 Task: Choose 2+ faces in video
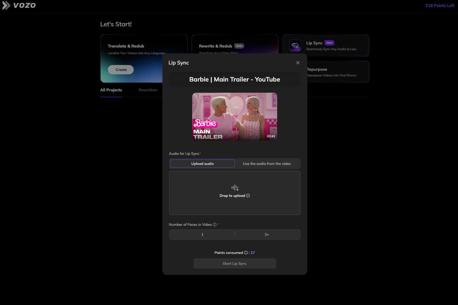click(x=267, y=235)
